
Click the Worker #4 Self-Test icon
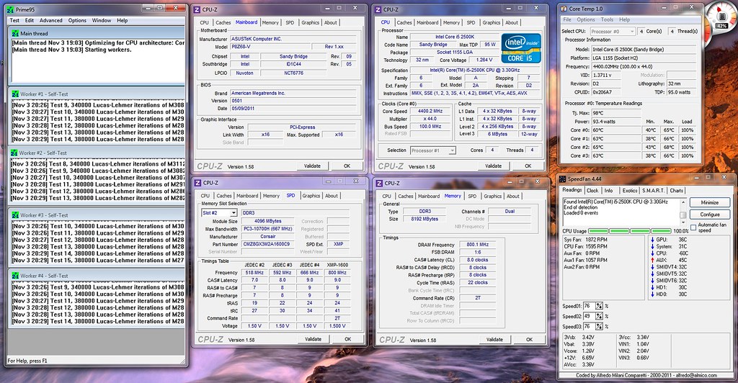[x=15, y=276]
